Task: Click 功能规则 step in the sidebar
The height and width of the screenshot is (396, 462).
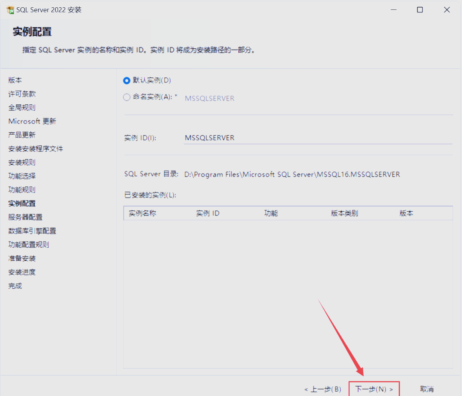Action: [x=22, y=190]
